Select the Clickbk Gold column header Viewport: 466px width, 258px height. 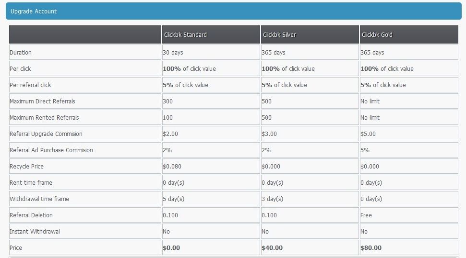[409, 34]
